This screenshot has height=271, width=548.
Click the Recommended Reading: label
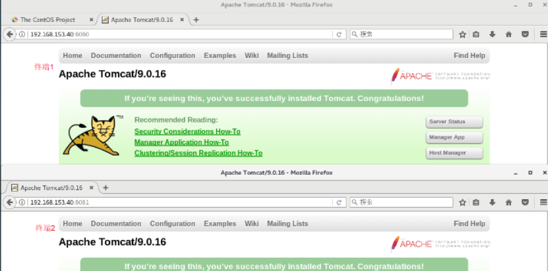(176, 120)
